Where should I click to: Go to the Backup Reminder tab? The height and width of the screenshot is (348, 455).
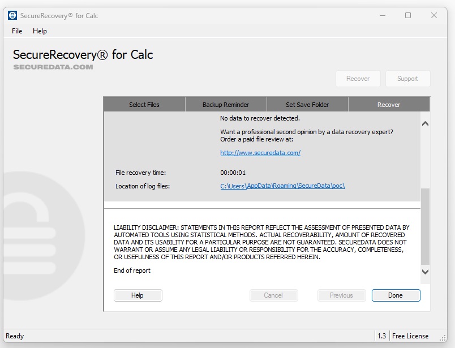226,105
